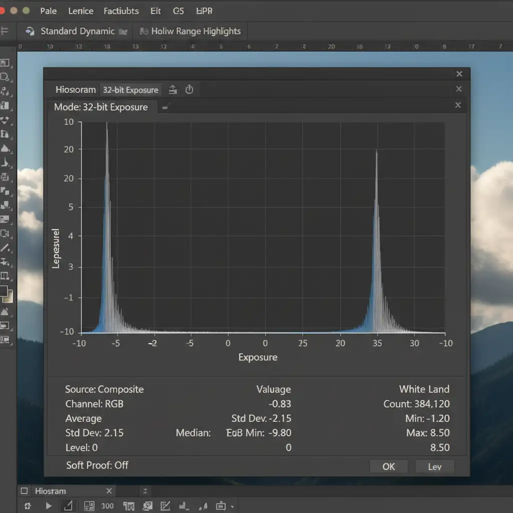The width and height of the screenshot is (513, 513).
Task: Open dropdown arrow at end of bottom toolbar
Action: tap(232, 506)
